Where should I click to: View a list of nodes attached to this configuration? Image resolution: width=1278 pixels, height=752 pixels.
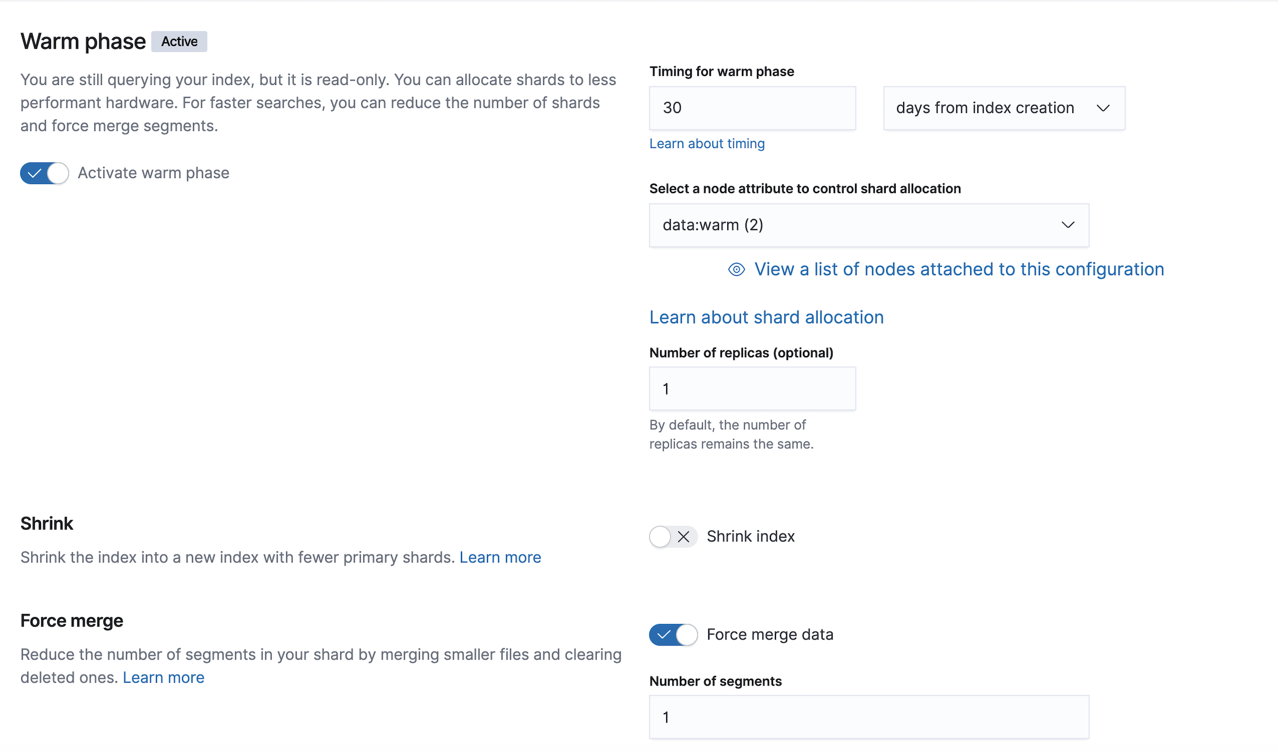click(x=958, y=269)
